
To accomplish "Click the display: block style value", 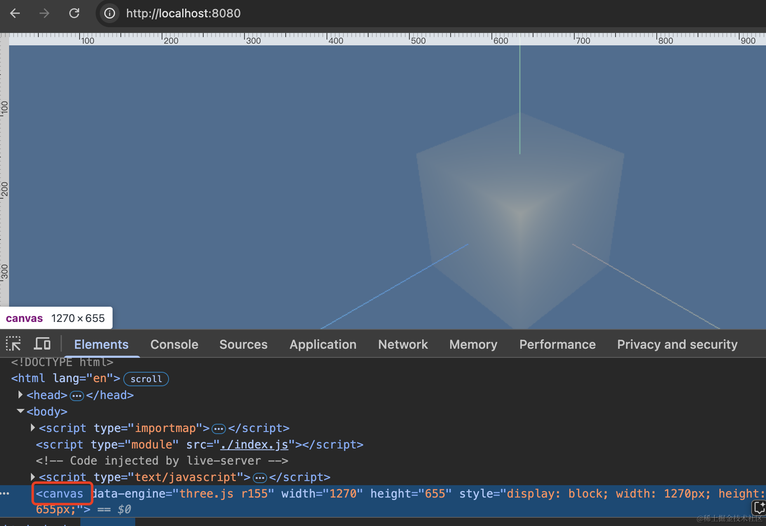I will tap(558, 493).
